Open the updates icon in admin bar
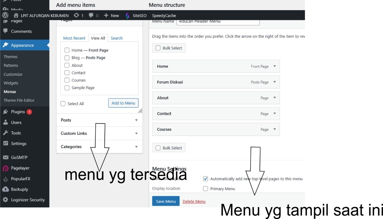Screen dimensions: 383x219 click(x=77, y=15)
